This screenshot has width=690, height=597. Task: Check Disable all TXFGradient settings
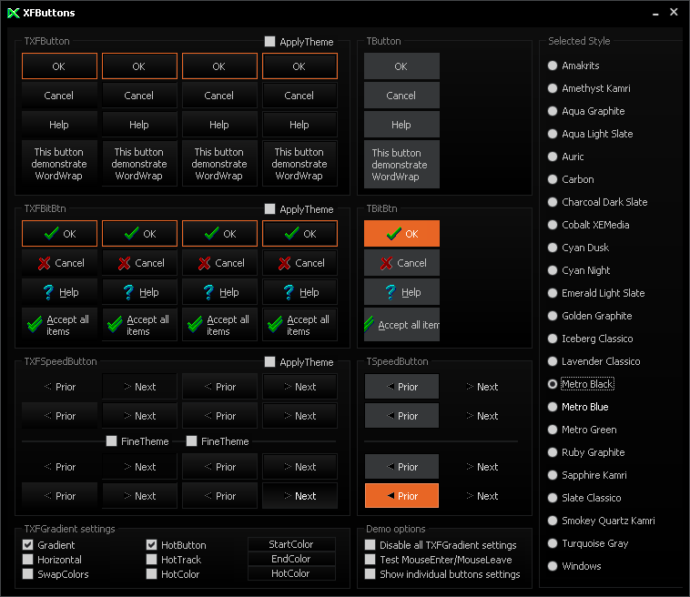[x=370, y=545]
